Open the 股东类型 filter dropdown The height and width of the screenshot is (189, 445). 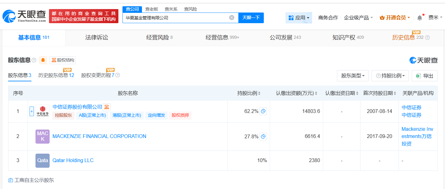pyautogui.click(x=353, y=76)
